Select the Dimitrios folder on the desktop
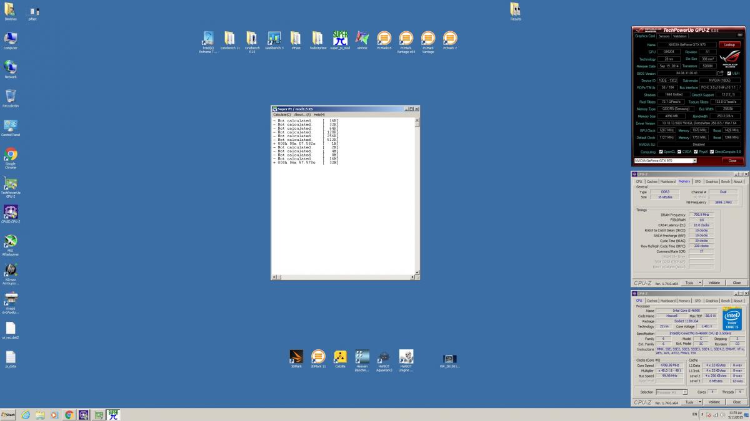Image resolution: width=750 pixels, height=421 pixels. [x=11, y=12]
